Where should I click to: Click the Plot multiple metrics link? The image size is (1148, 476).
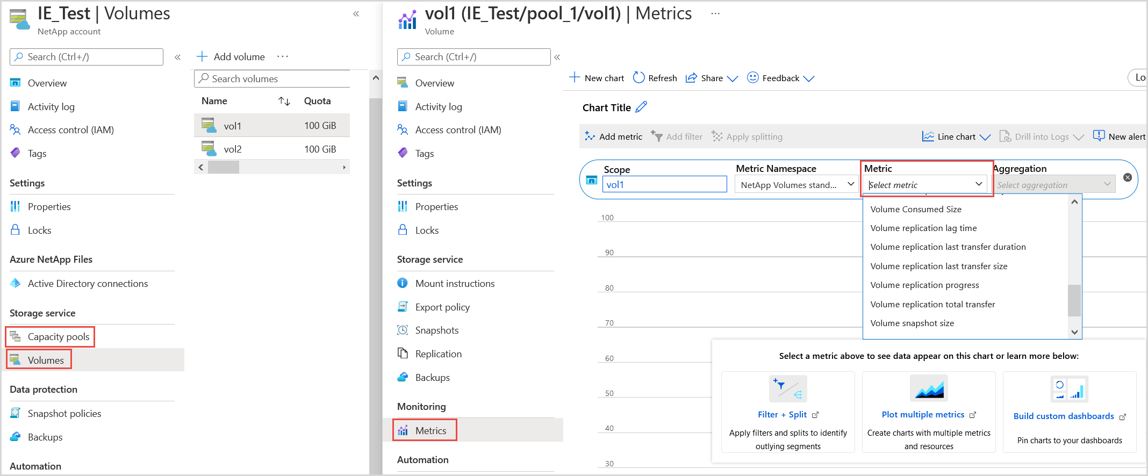[923, 414]
